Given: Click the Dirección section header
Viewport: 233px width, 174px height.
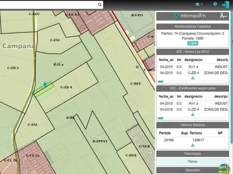Looking at the screenshot, I should click(193, 170).
